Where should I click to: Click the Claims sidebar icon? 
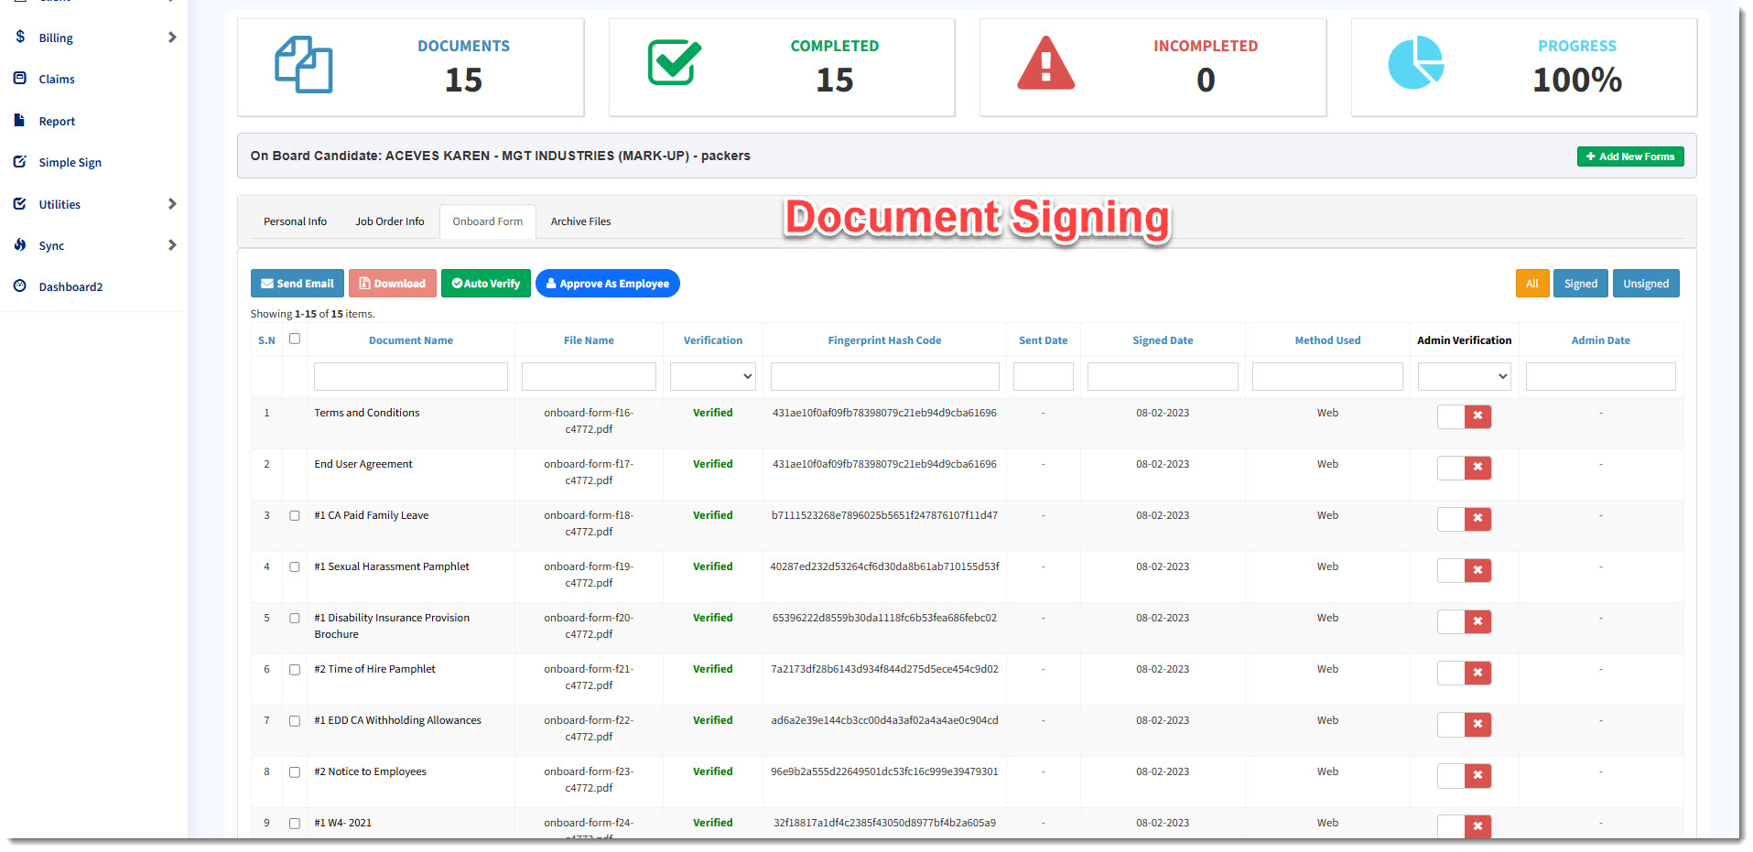click(20, 79)
